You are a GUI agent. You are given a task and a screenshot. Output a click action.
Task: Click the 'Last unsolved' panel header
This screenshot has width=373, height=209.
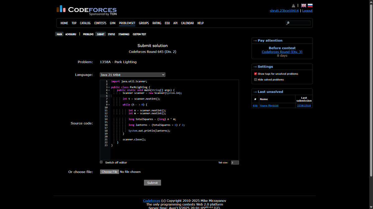(282, 92)
